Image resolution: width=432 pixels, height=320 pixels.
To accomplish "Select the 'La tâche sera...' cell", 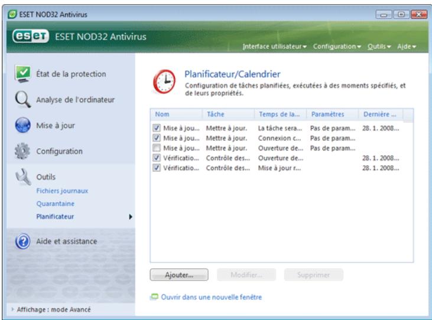I will [280, 128].
